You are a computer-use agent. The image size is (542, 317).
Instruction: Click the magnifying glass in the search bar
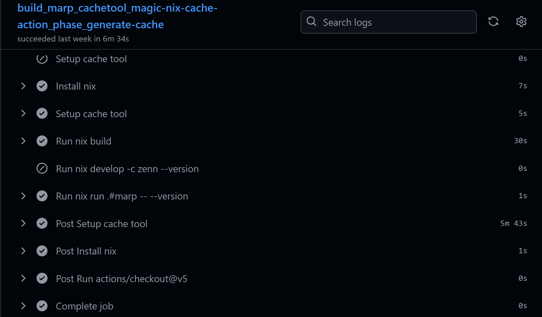tap(311, 22)
